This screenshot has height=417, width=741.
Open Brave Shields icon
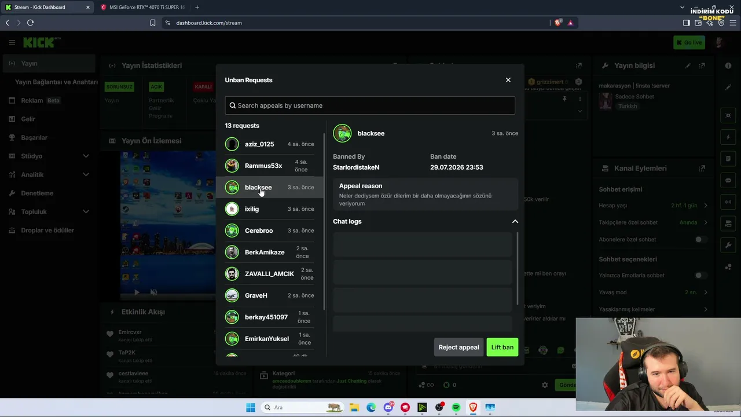tap(558, 23)
